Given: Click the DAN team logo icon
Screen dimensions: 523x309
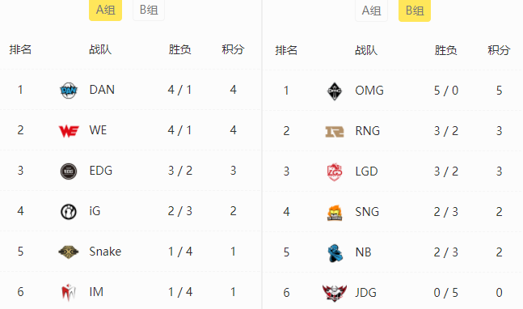Looking at the screenshot, I should (69, 90).
